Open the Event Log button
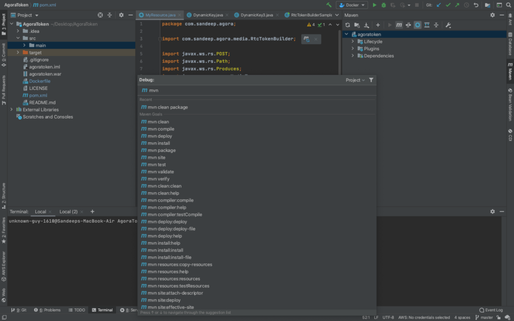Image resolution: width=514 pixels, height=321 pixels. click(x=491, y=310)
